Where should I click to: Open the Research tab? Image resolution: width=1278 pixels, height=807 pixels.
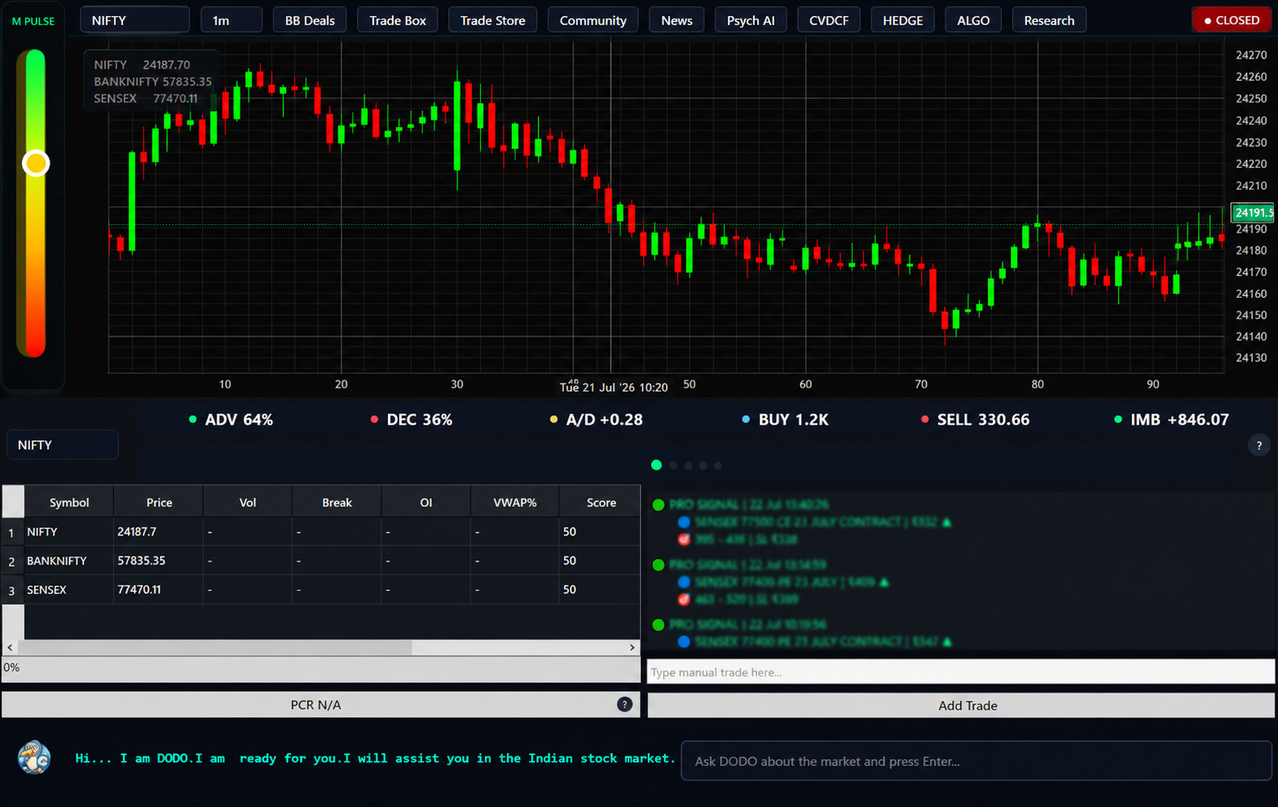(1049, 20)
